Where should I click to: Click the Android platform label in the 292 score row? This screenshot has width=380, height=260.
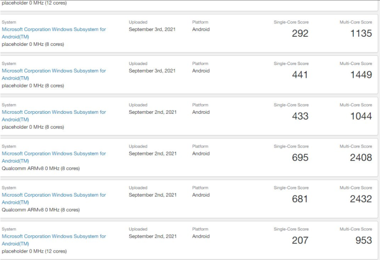[x=201, y=30]
